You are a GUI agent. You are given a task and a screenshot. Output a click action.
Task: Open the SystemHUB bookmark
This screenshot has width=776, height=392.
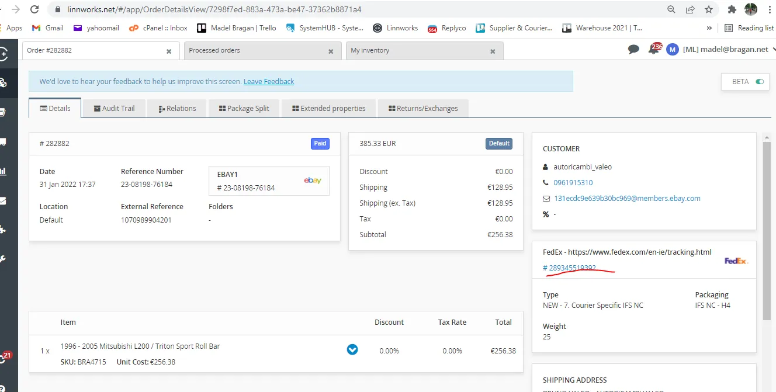coord(325,27)
